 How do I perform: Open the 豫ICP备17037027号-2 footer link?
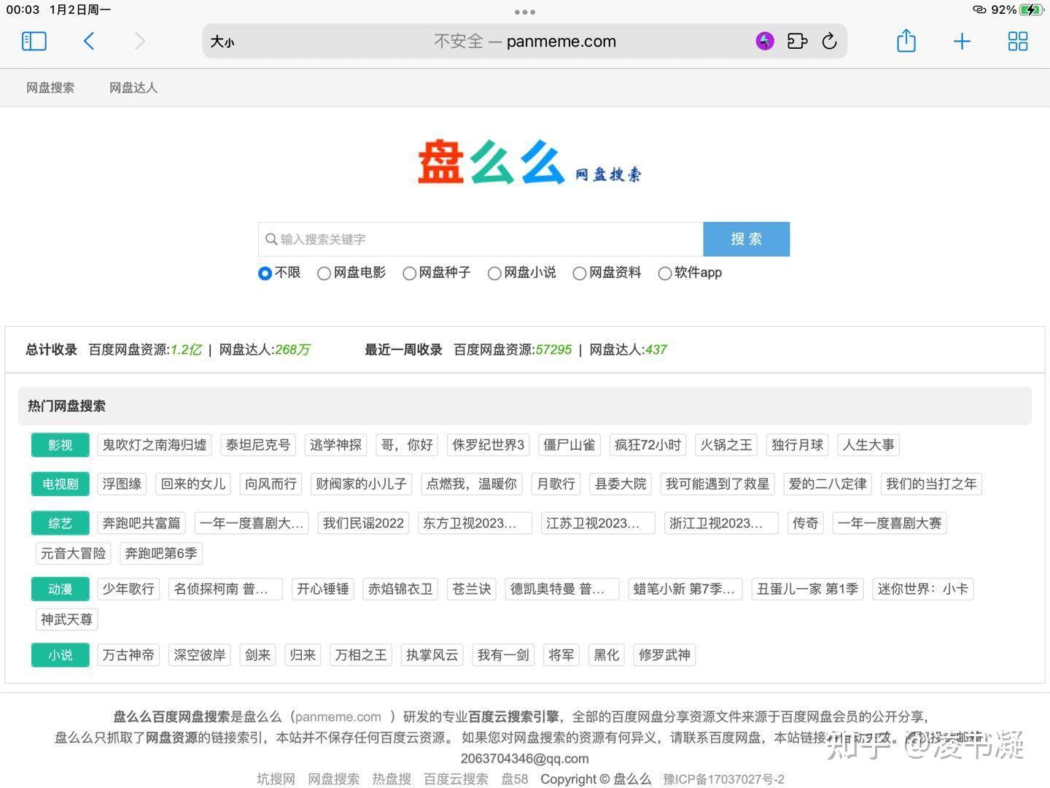723,779
